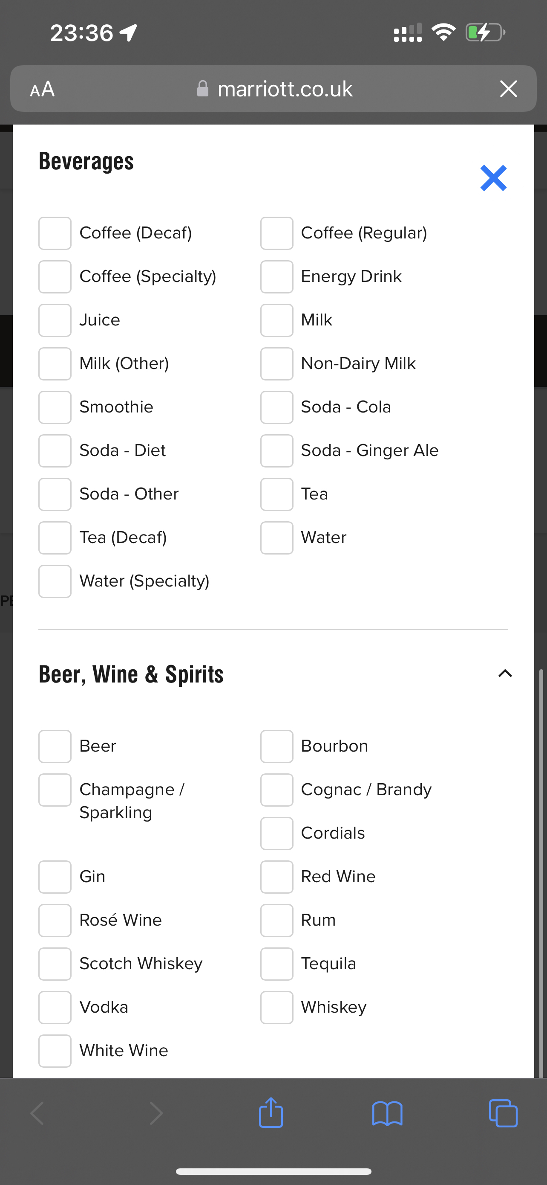Check the Tequila checkbox
The height and width of the screenshot is (1185, 547).
(x=276, y=964)
